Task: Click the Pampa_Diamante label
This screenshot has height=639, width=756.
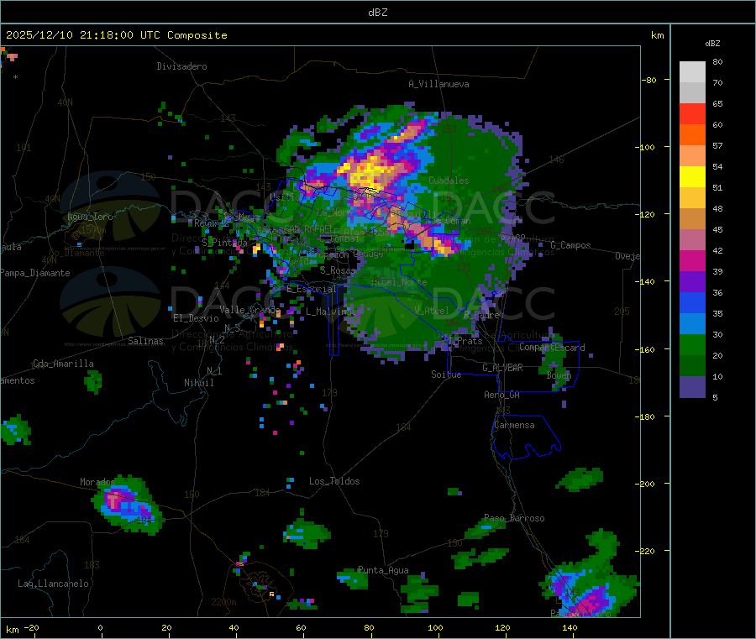Action: coord(34,273)
